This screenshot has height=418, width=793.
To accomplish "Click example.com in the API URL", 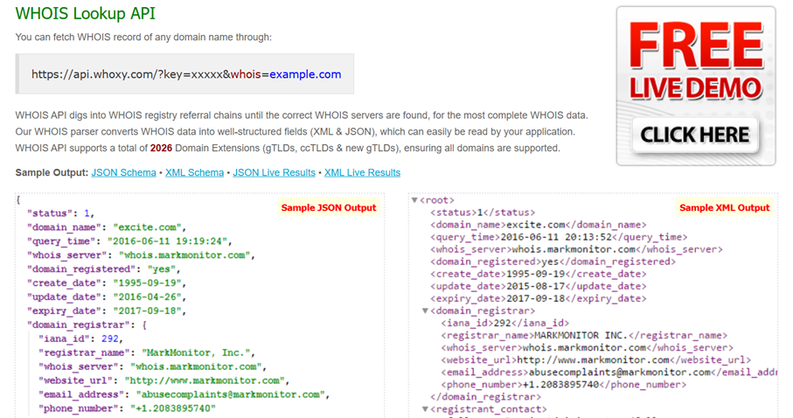I will pos(305,74).
